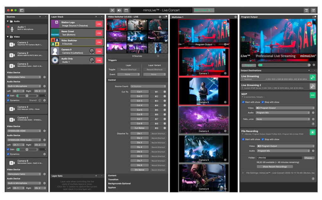Expand the Syphon section

pos(112,187)
